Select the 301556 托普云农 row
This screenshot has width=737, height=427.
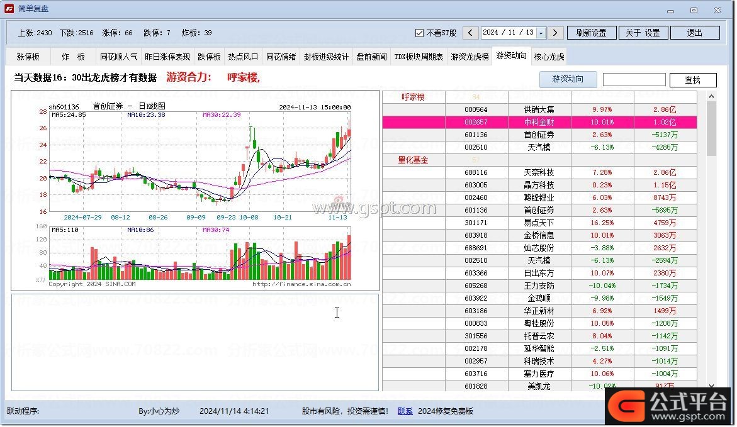[x=539, y=336]
